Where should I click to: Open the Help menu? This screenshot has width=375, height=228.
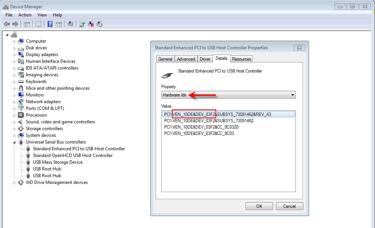[57, 15]
